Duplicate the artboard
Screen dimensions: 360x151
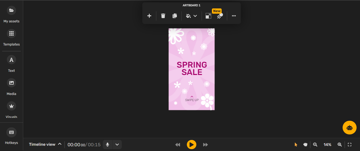(x=174, y=16)
